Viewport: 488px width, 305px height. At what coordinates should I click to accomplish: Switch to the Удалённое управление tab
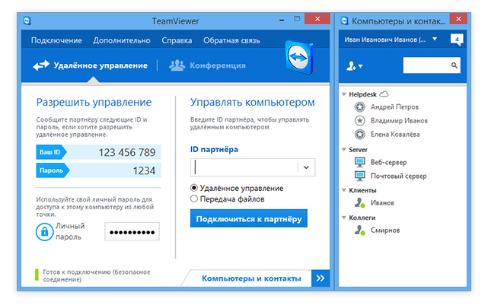91,65
